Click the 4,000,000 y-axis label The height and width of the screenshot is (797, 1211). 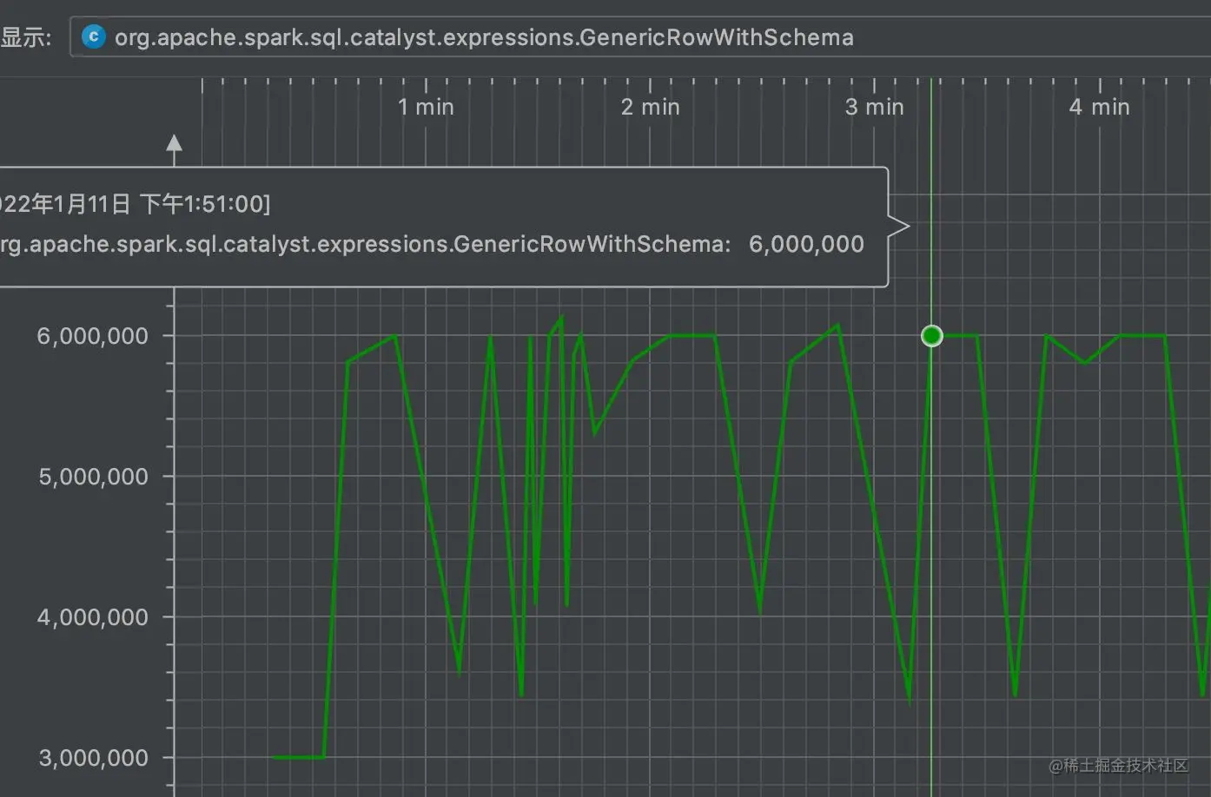pos(92,617)
